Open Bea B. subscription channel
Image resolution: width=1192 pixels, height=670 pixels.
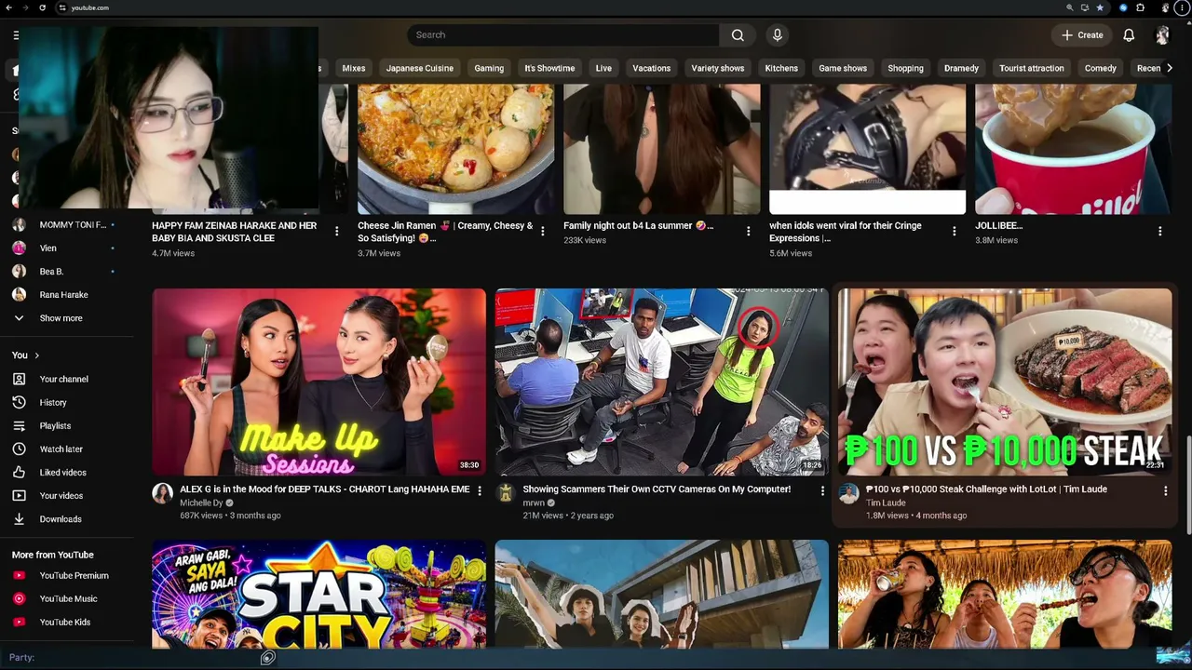click(65, 272)
